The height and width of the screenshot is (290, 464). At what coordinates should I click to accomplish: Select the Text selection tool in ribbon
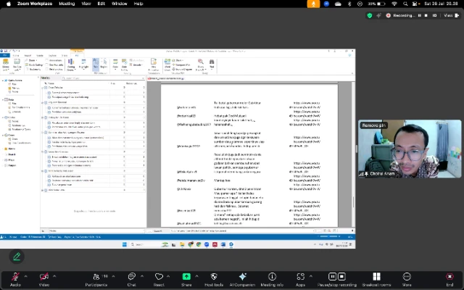96,64
